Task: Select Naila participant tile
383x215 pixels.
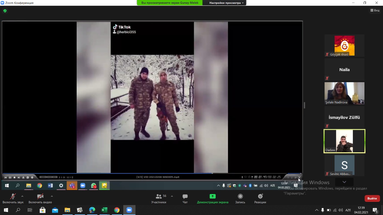Action: (x=344, y=69)
